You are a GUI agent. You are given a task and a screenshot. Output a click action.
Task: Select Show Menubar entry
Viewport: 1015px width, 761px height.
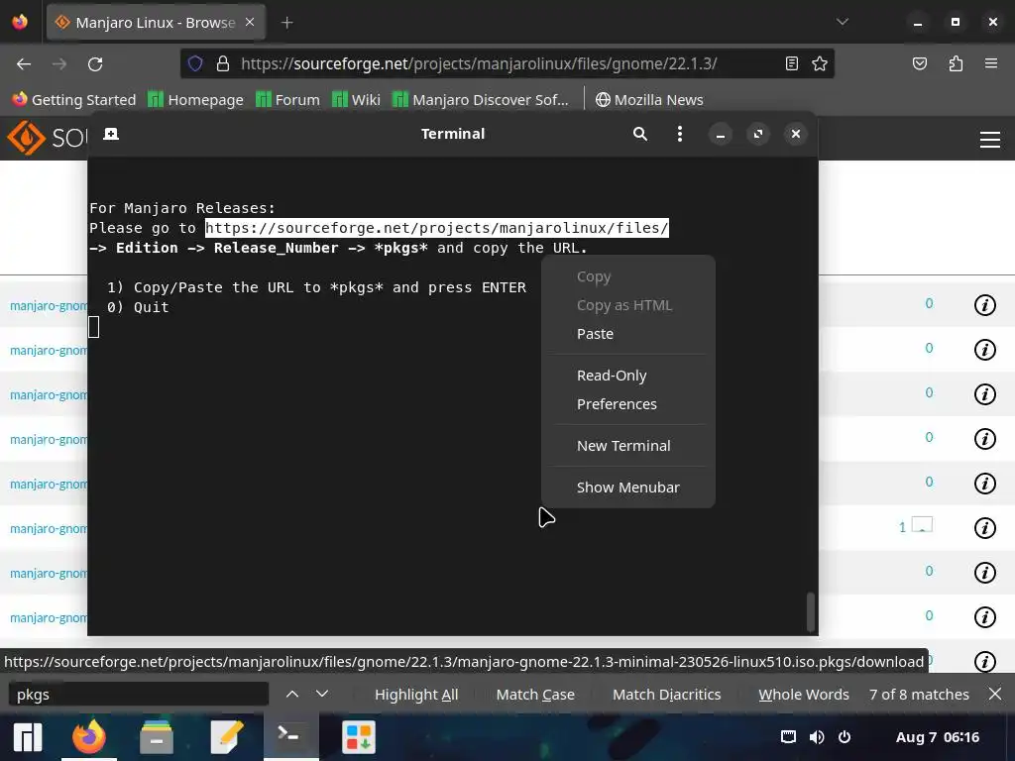tap(627, 488)
